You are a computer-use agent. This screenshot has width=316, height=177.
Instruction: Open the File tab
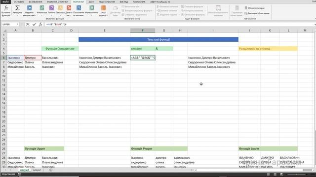5,2
